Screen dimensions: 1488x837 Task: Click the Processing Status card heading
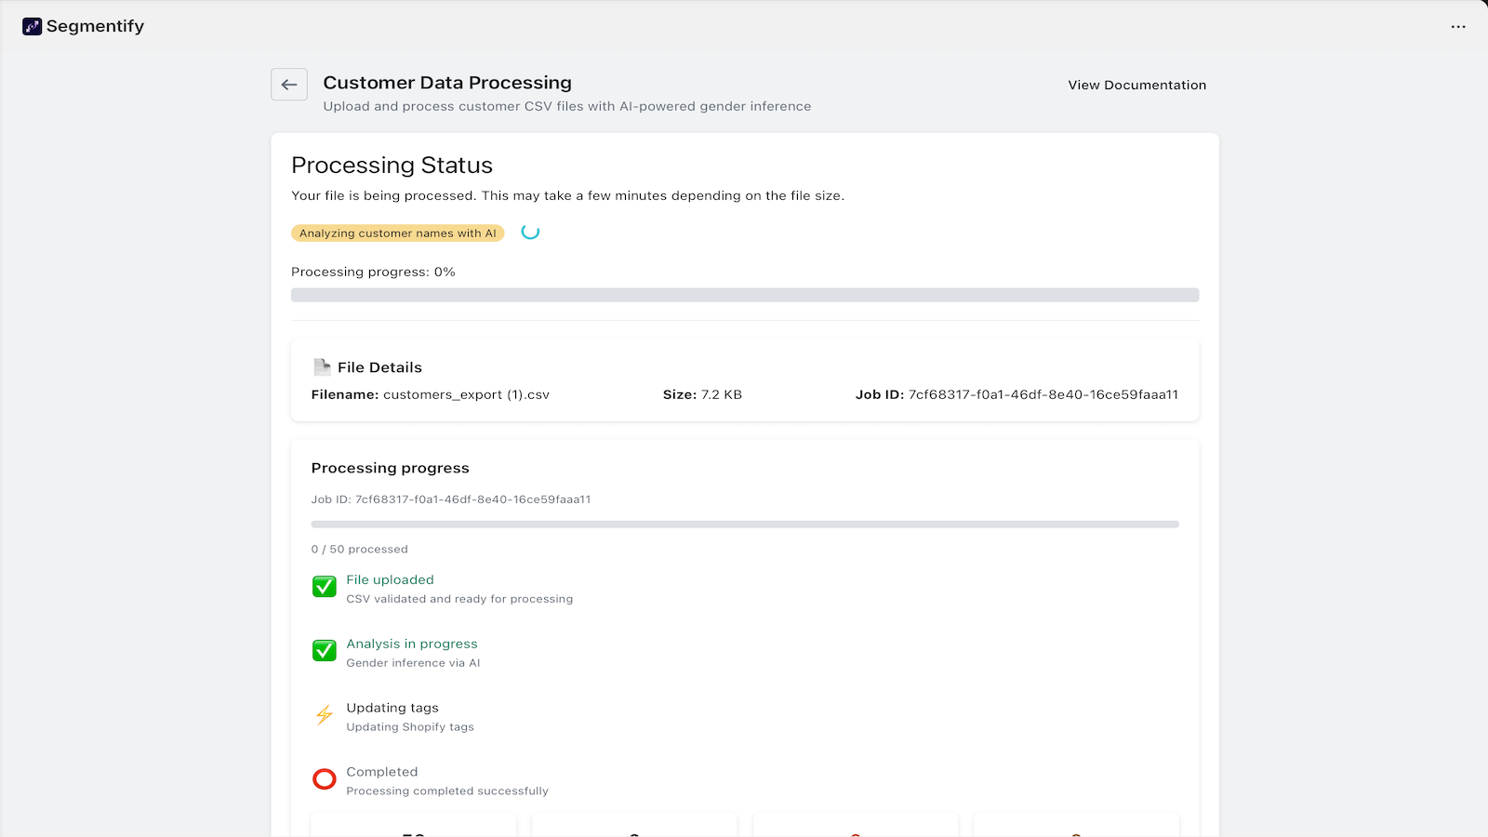pyautogui.click(x=392, y=165)
